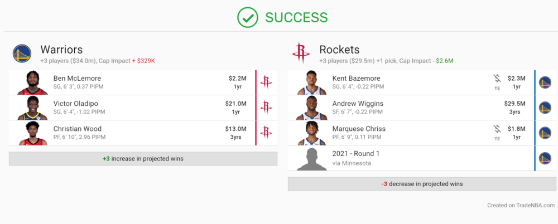
Task: Click the green success checkmark icon
Action: pos(247,17)
